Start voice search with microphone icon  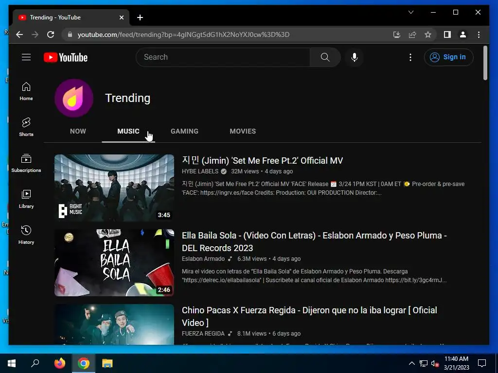(355, 57)
